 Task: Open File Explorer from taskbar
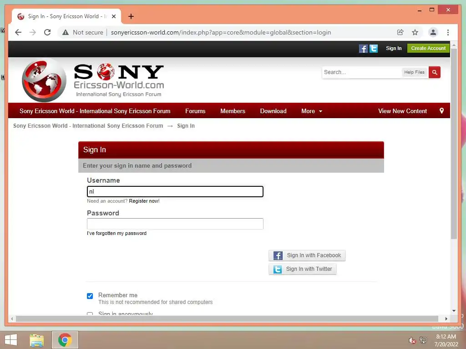[x=37, y=340]
